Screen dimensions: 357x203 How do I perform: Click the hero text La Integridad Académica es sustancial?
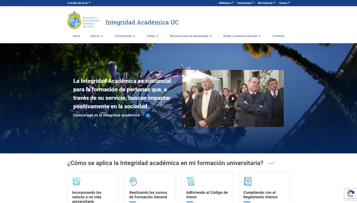tap(122, 94)
